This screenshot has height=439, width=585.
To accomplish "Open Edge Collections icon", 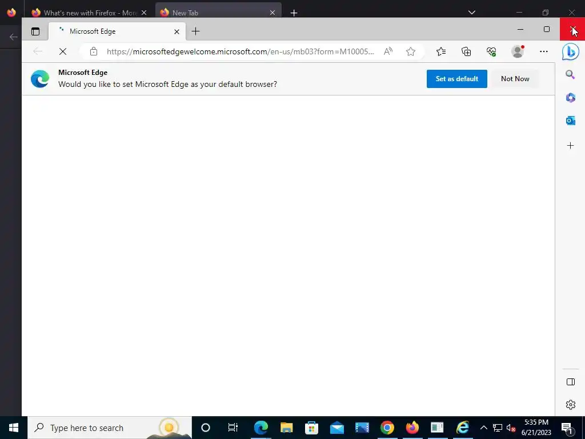I will click(x=466, y=51).
